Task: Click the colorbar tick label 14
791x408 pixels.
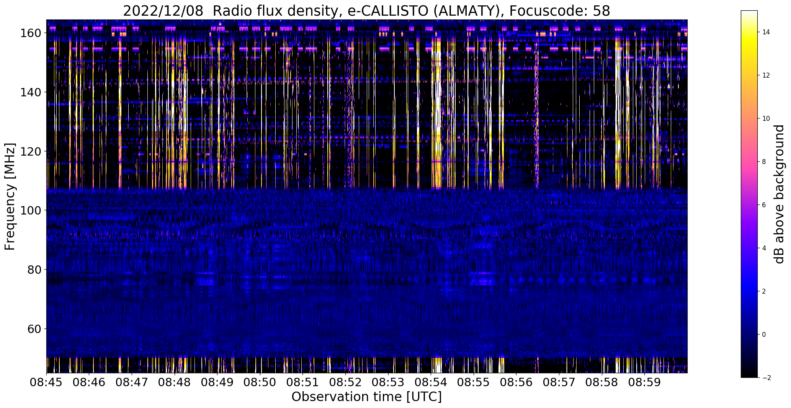Action: click(766, 32)
